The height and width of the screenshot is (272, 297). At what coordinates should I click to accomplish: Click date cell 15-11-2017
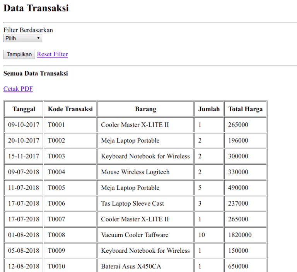coord(24,156)
